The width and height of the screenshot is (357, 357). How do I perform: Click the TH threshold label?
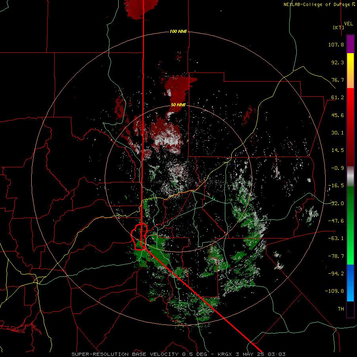pos(341,309)
